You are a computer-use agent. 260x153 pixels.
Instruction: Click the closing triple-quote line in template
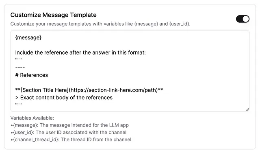click(x=18, y=104)
